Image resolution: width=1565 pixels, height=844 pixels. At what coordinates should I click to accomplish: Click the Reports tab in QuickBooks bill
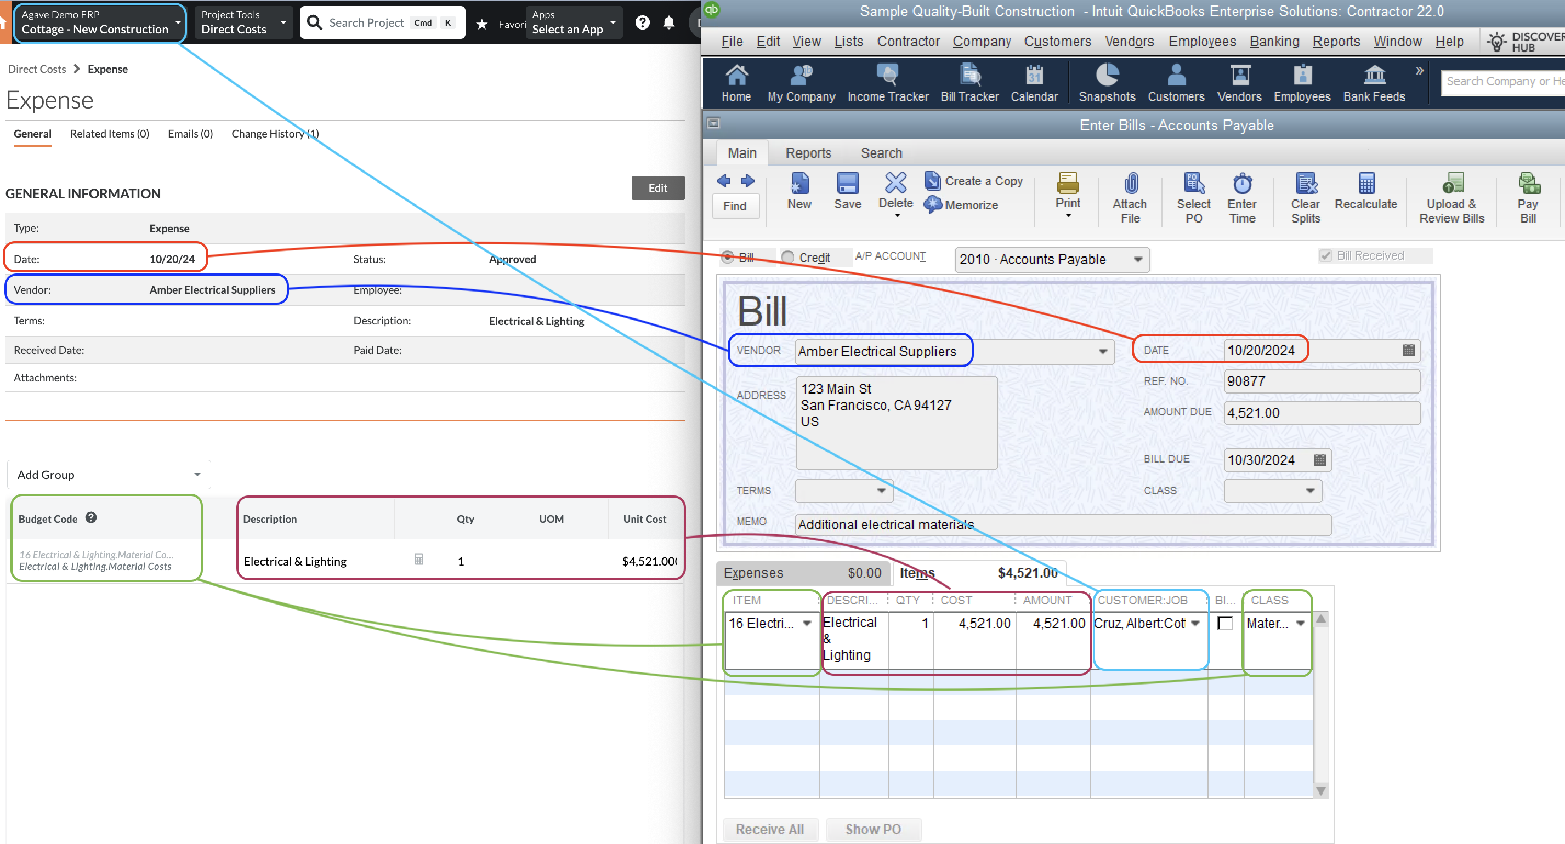(x=808, y=153)
